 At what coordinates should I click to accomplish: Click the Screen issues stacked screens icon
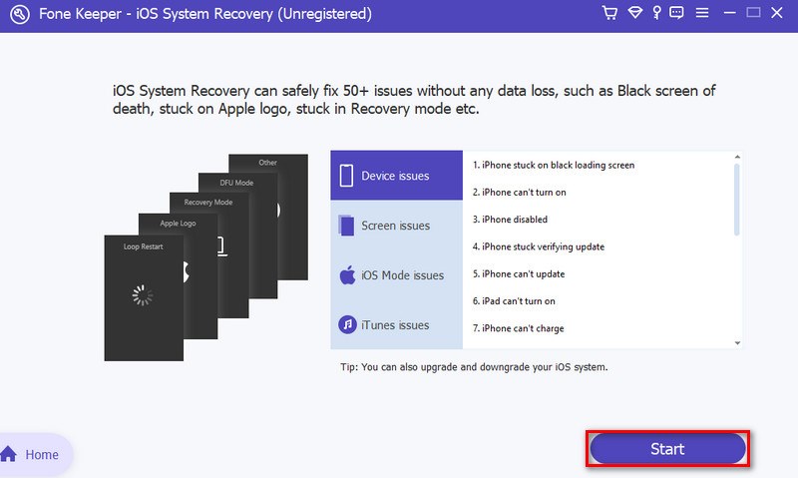point(346,225)
